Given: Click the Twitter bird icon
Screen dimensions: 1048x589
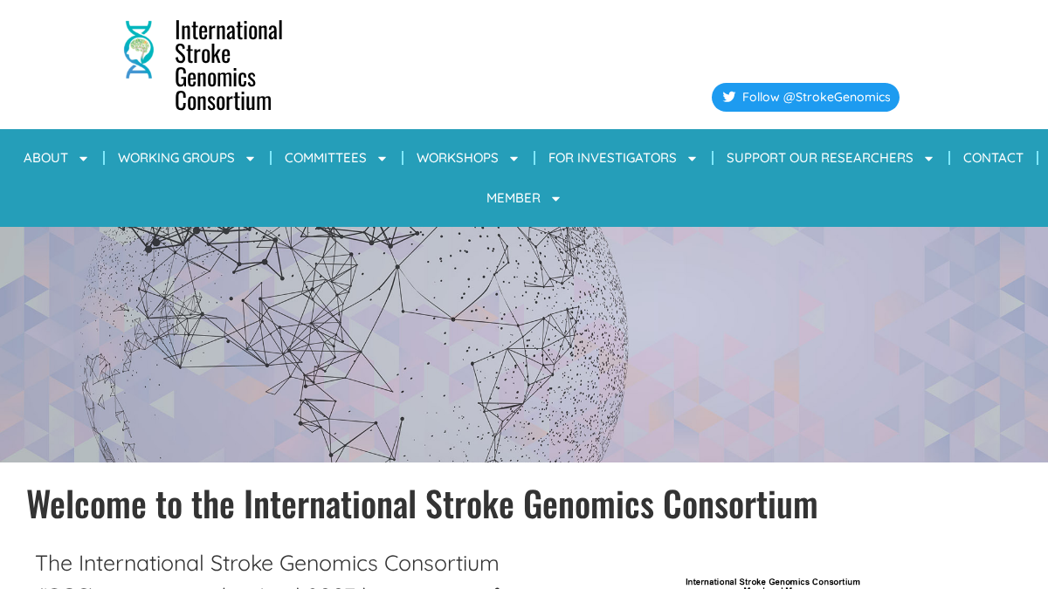Looking at the screenshot, I should 729,97.
